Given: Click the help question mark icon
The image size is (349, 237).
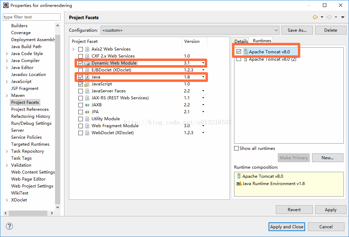Looking at the screenshot, I should tap(9, 226).
